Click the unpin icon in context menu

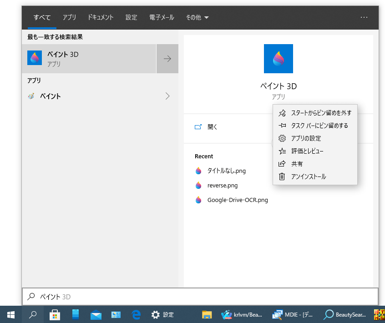(x=282, y=113)
